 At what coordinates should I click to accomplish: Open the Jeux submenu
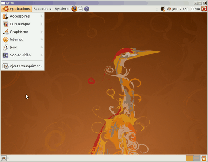coord(22,48)
